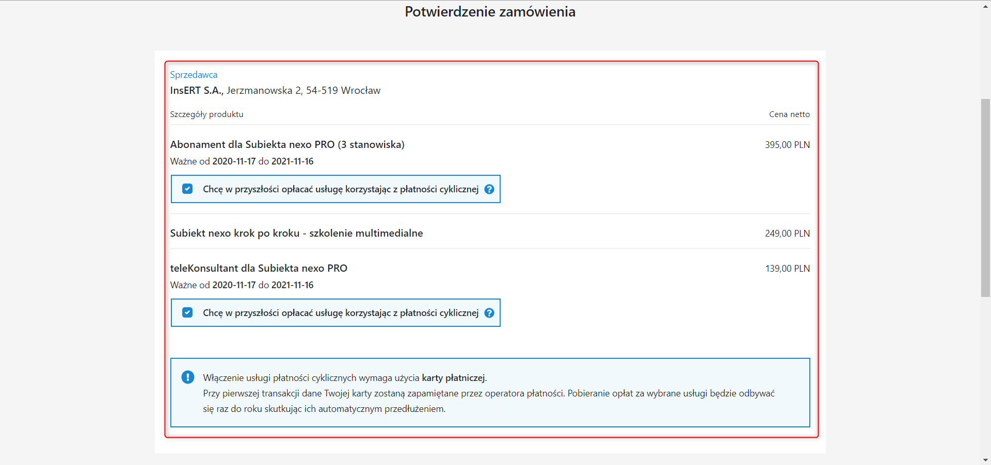Click the 'Cena netto' column header

(789, 114)
